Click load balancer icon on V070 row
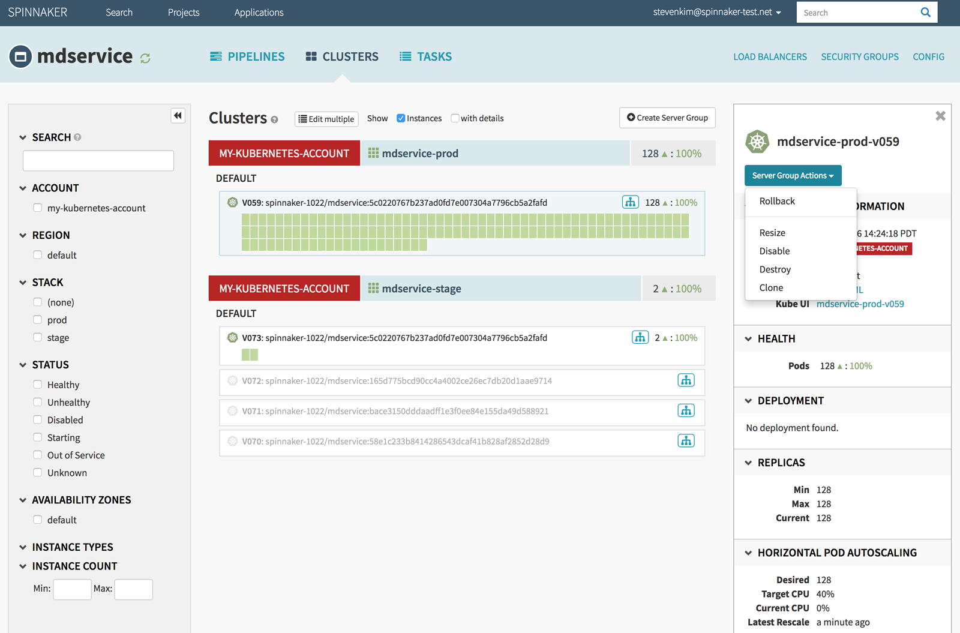This screenshot has width=960, height=633. click(x=686, y=441)
